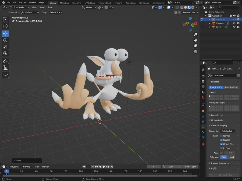
Task: Uncheck the Shapes checkbox
Action: (x=221, y=140)
